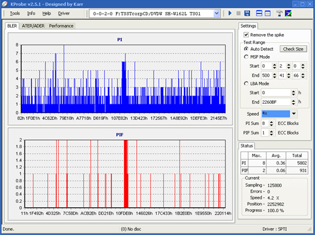
Task: Click the KProbe disc icon in the title bar
Action: pos(5,4)
